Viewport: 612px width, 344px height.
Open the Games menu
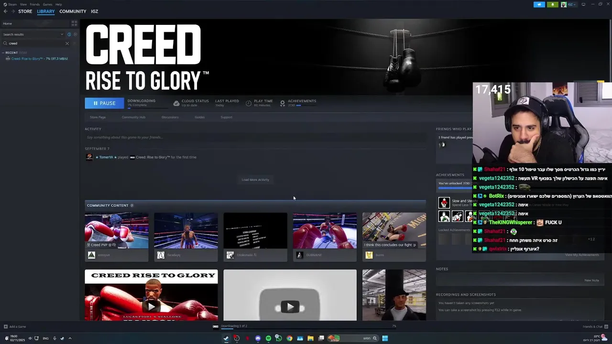click(47, 4)
